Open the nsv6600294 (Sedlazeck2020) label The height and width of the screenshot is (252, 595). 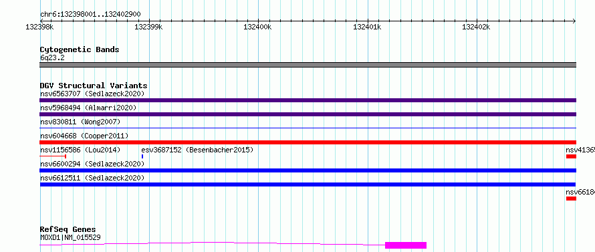92,164
